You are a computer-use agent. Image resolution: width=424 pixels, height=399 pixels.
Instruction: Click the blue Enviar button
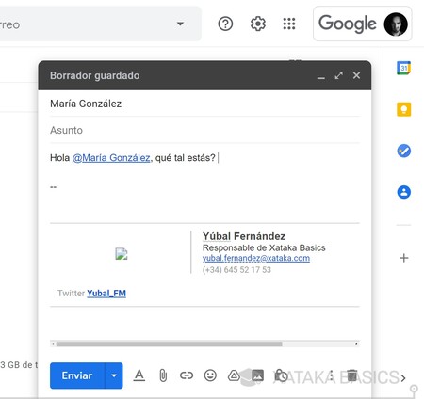[x=77, y=375]
